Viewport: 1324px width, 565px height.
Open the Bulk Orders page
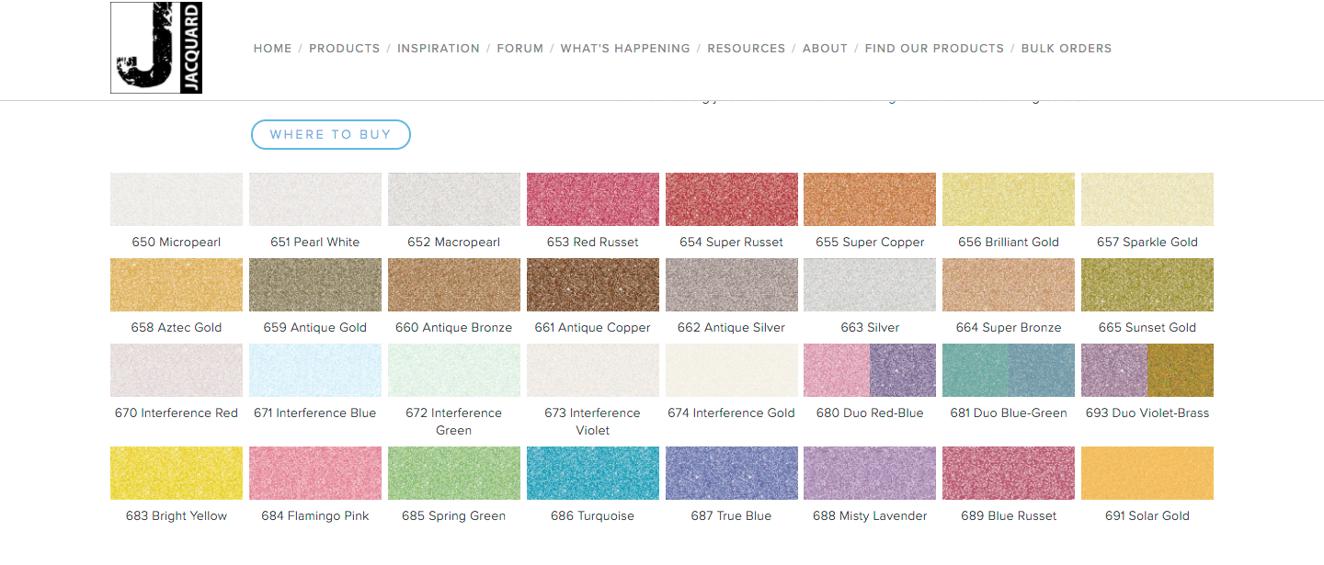[x=1067, y=49]
